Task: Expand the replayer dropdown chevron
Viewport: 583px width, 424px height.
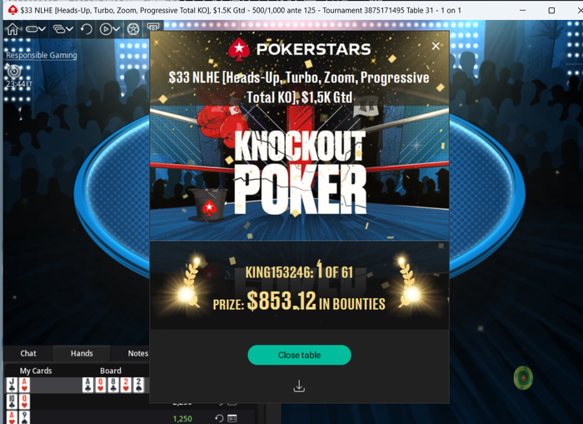Action: (117, 29)
